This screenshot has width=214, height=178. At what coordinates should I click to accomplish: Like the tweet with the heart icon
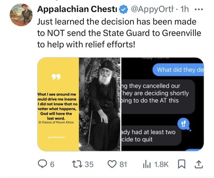pos(112,164)
